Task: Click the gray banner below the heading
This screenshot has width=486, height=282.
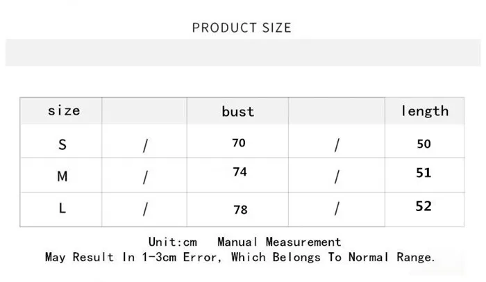Action: tap(243, 53)
